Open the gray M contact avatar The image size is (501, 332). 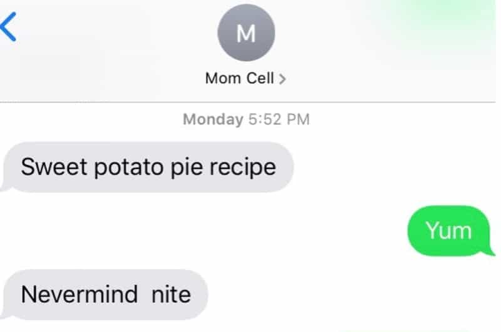246,33
